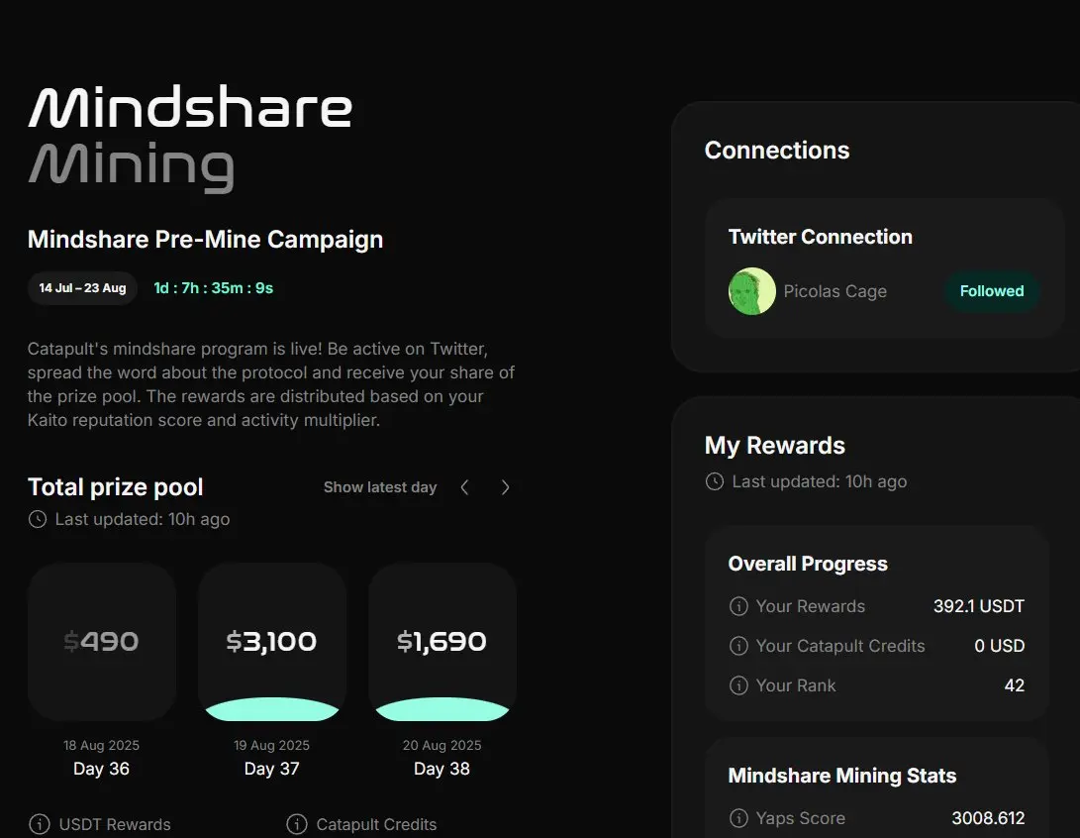Click the Mindshare Mining logo title
Screen dimensions: 1080x838
click(x=190, y=139)
